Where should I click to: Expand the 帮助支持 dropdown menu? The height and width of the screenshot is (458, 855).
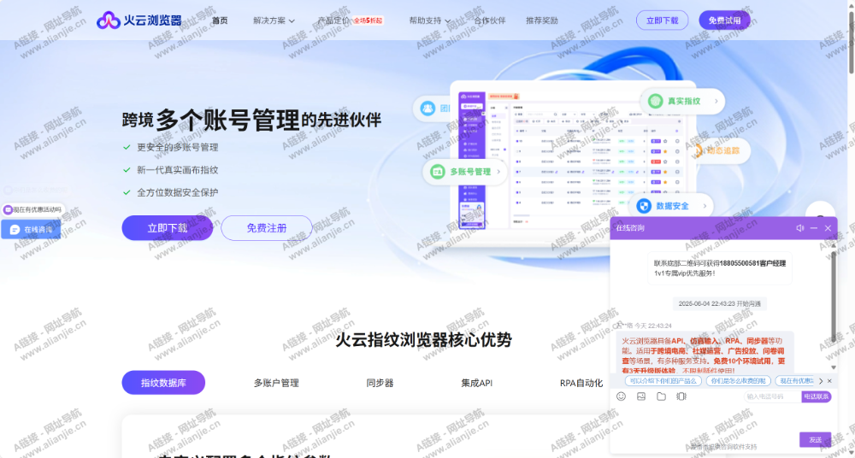click(430, 21)
